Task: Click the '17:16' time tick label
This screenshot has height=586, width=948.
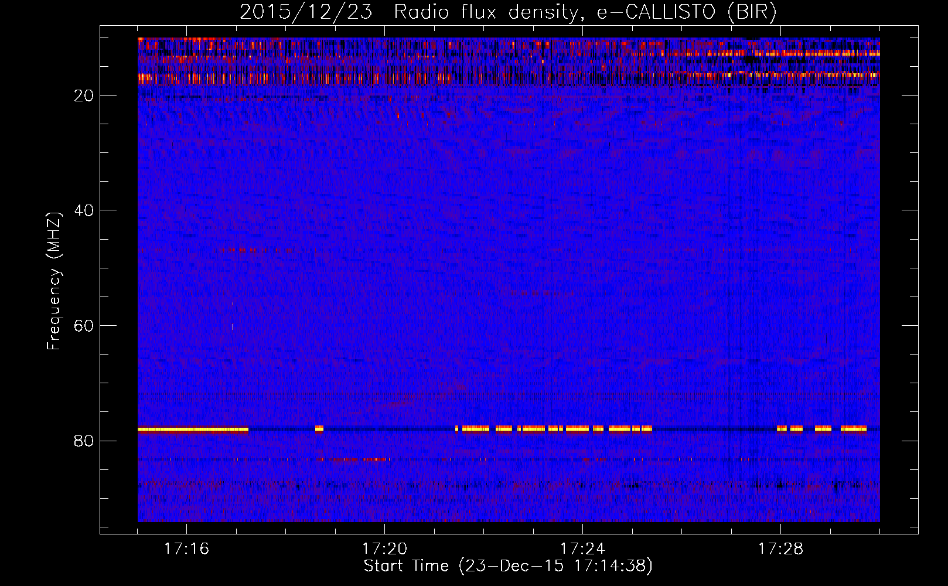Action: coord(186,549)
